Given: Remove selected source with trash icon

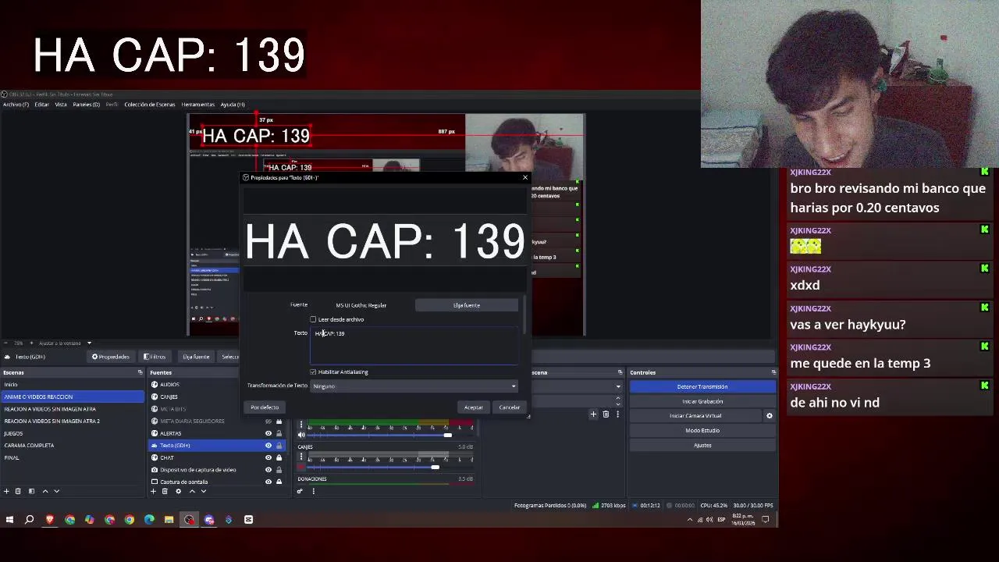Looking at the screenshot, I should (165, 491).
